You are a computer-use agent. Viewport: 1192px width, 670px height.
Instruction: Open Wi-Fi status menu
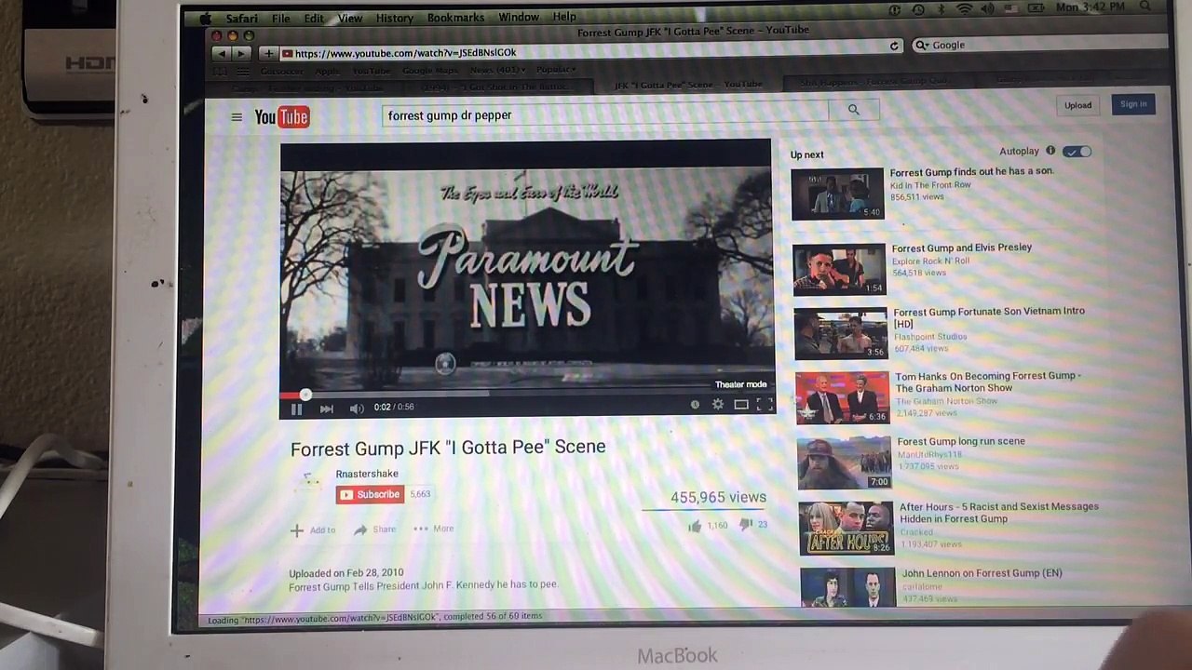coord(965,9)
